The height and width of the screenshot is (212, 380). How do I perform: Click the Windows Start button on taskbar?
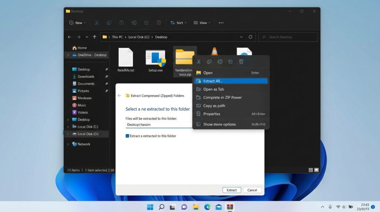pos(150,207)
